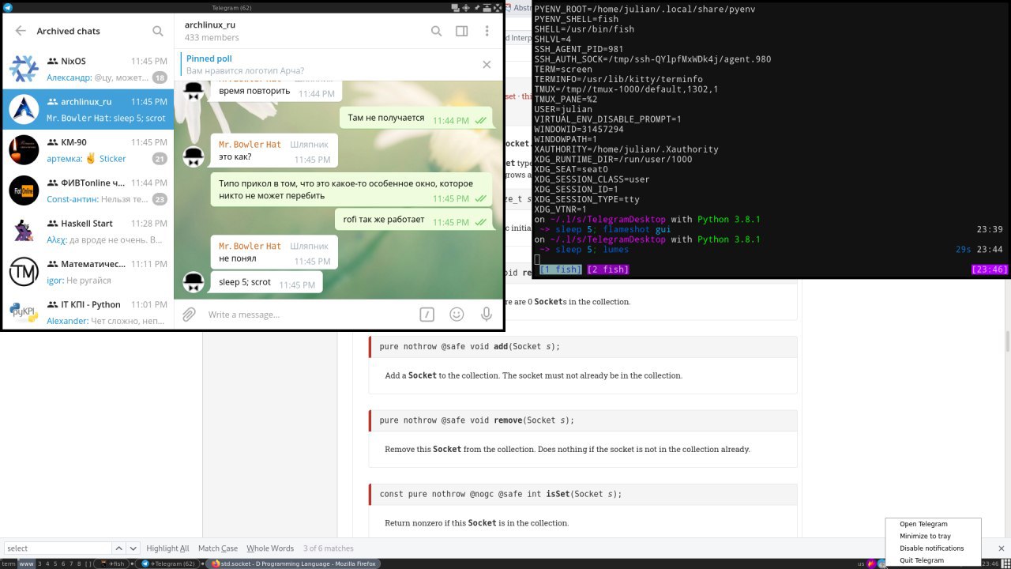Screen dimensions: 1011x569
Task: Choose Open Telegram from tray menu
Action: pyautogui.click(x=933, y=524)
